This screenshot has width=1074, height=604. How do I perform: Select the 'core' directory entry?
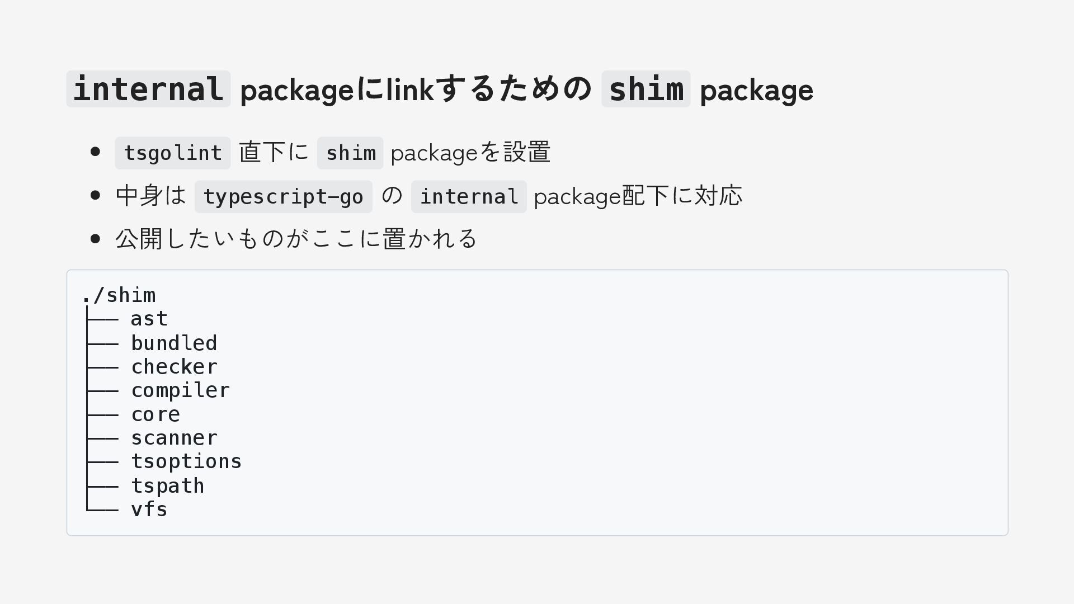[x=156, y=414]
